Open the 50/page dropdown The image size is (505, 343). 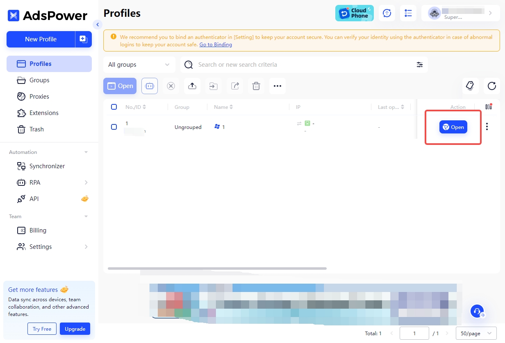pyautogui.click(x=476, y=334)
